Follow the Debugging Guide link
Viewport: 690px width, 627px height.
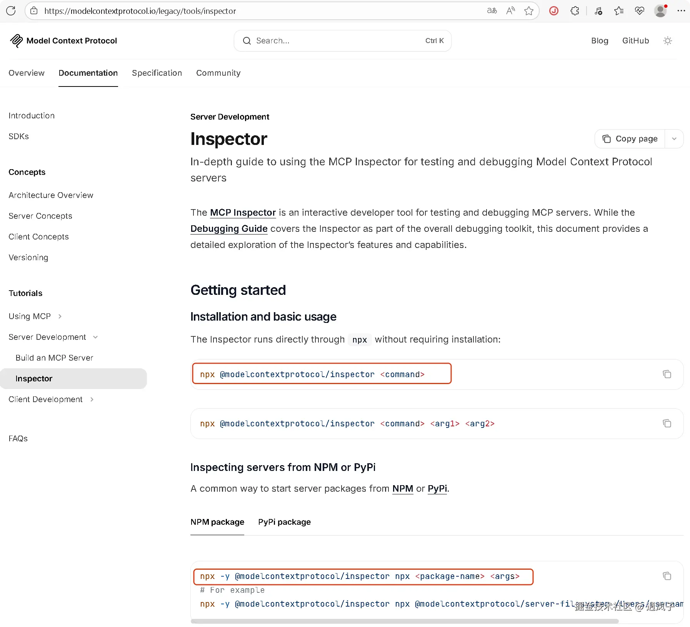point(229,229)
